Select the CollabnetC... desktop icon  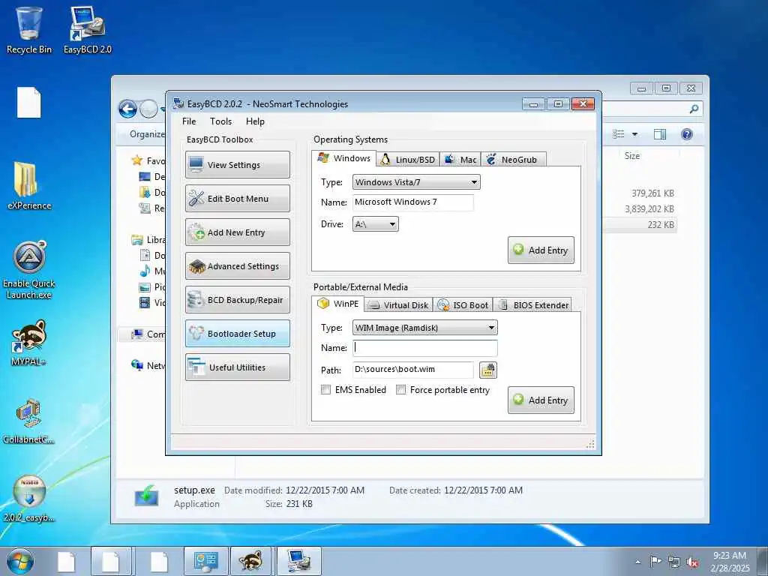coord(29,421)
